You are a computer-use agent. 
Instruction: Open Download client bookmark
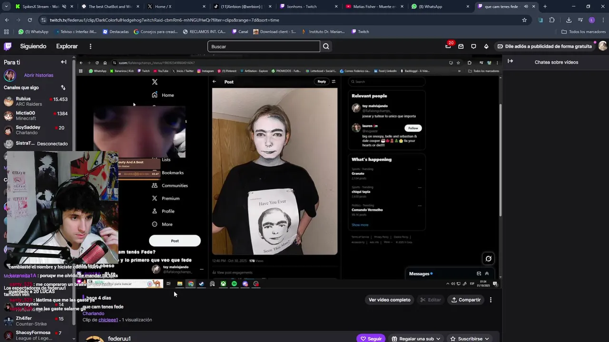(x=275, y=32)
